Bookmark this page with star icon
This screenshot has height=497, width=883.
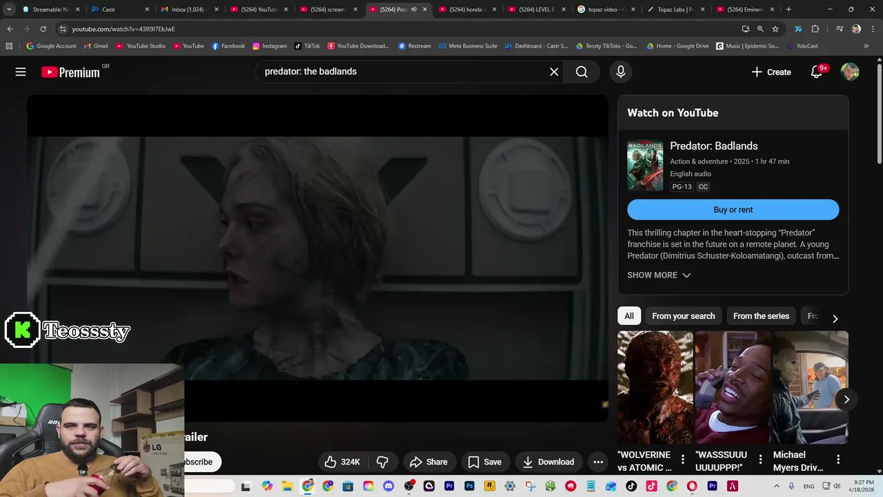(775, 29)
